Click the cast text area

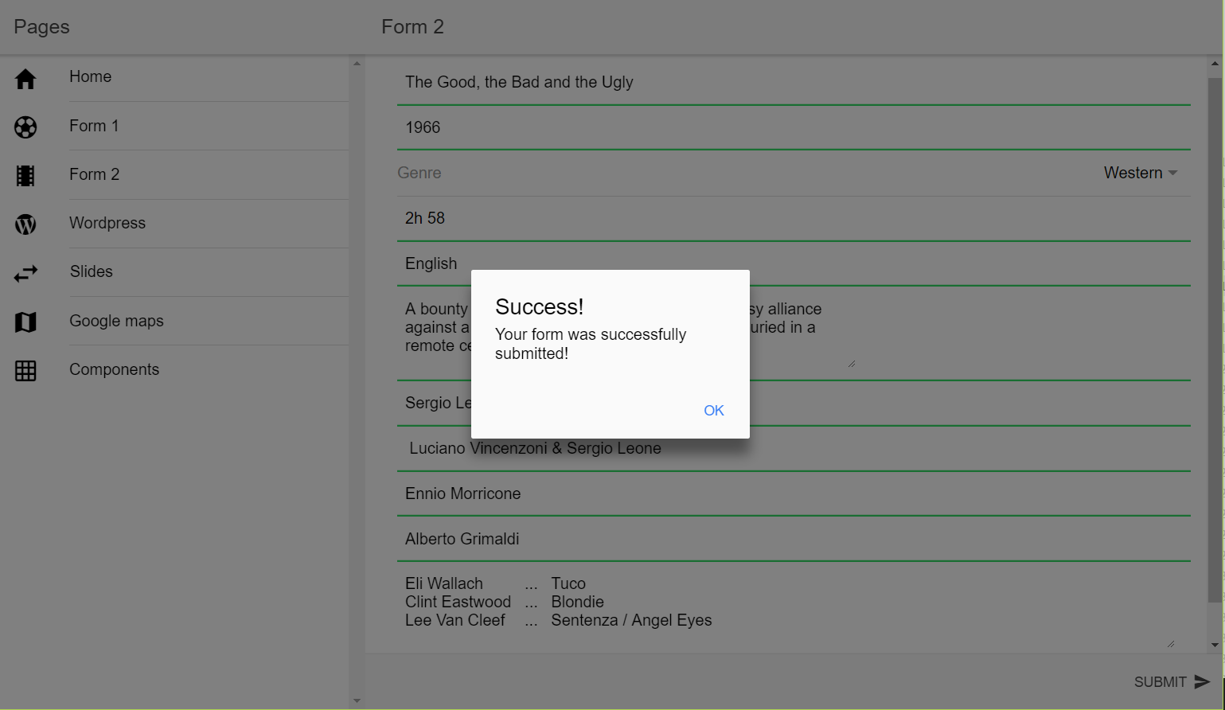786,610
